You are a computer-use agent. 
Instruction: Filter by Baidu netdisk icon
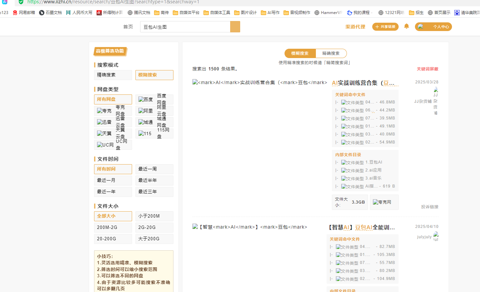pos(145,99)
